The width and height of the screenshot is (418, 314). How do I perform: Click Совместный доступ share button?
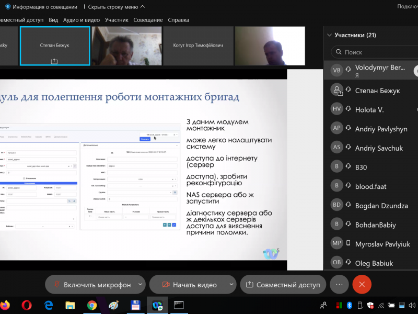click(283, 285)
